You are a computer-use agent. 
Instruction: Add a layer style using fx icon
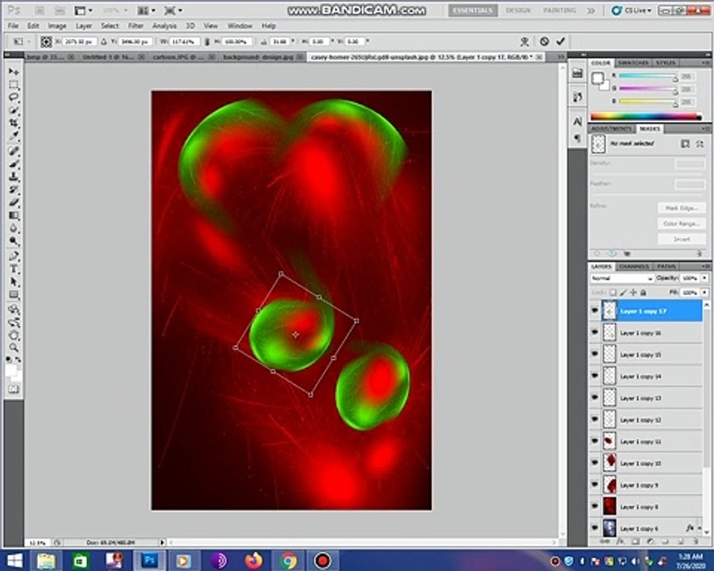pos(620,542)
